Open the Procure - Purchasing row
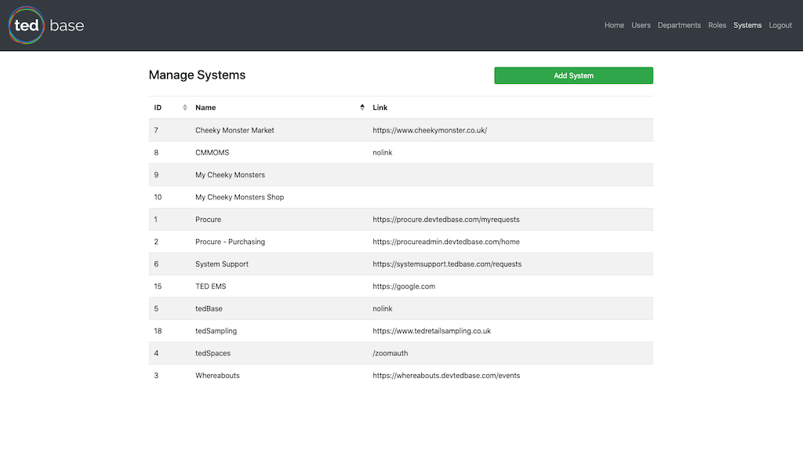This screenshot has height=455, width=803. click(230, 242)
